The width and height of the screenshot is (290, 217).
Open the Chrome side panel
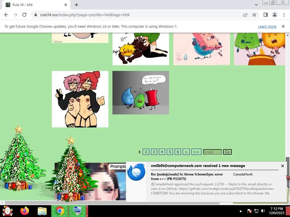[266, 15]
